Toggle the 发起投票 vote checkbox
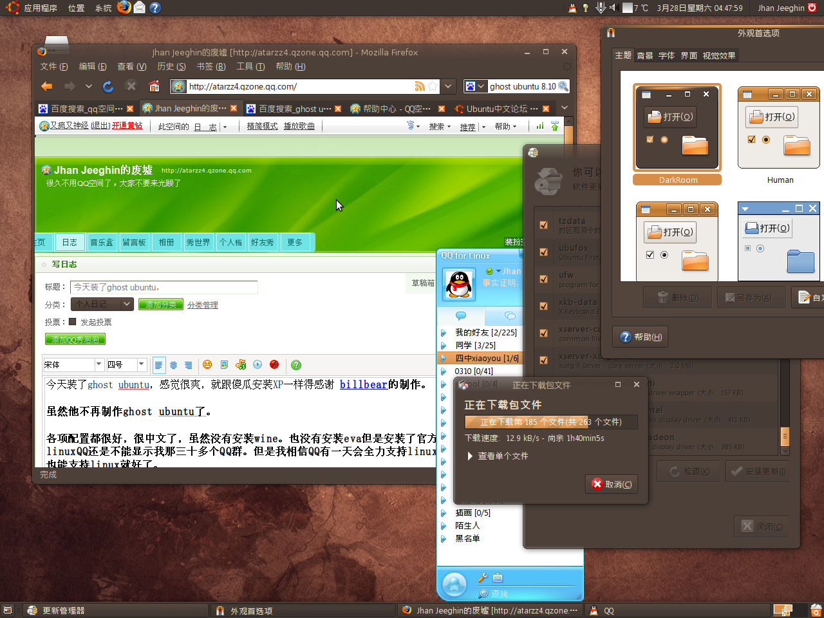 [x=73, y=322]
